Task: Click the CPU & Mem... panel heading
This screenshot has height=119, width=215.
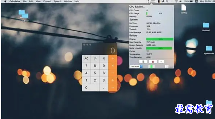Action: tap(137, 6)
